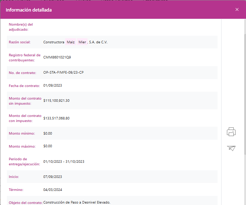Click the amount with tax $133,517,068.80

point(56,118)
